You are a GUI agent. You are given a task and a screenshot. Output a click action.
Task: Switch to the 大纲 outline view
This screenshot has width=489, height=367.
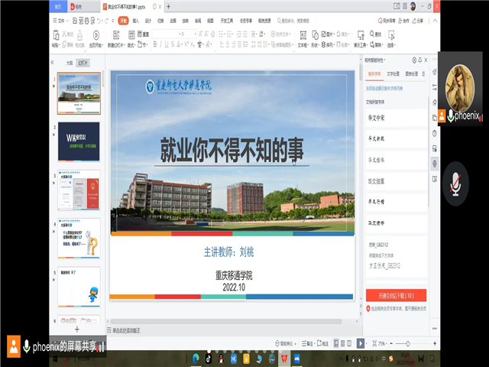[x=69, y=63]
